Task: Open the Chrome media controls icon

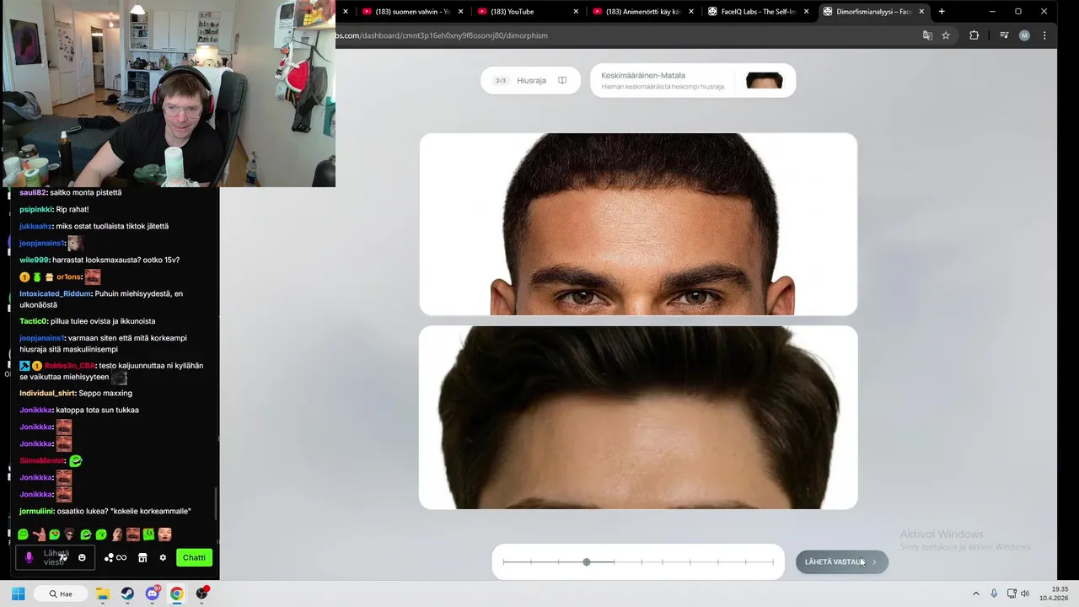Action: tap(1004, 35)
